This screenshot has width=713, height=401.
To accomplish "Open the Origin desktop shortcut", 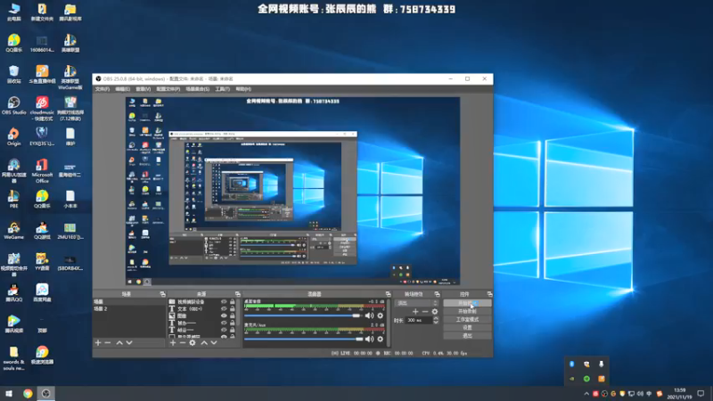I will [x=13, y=136].
